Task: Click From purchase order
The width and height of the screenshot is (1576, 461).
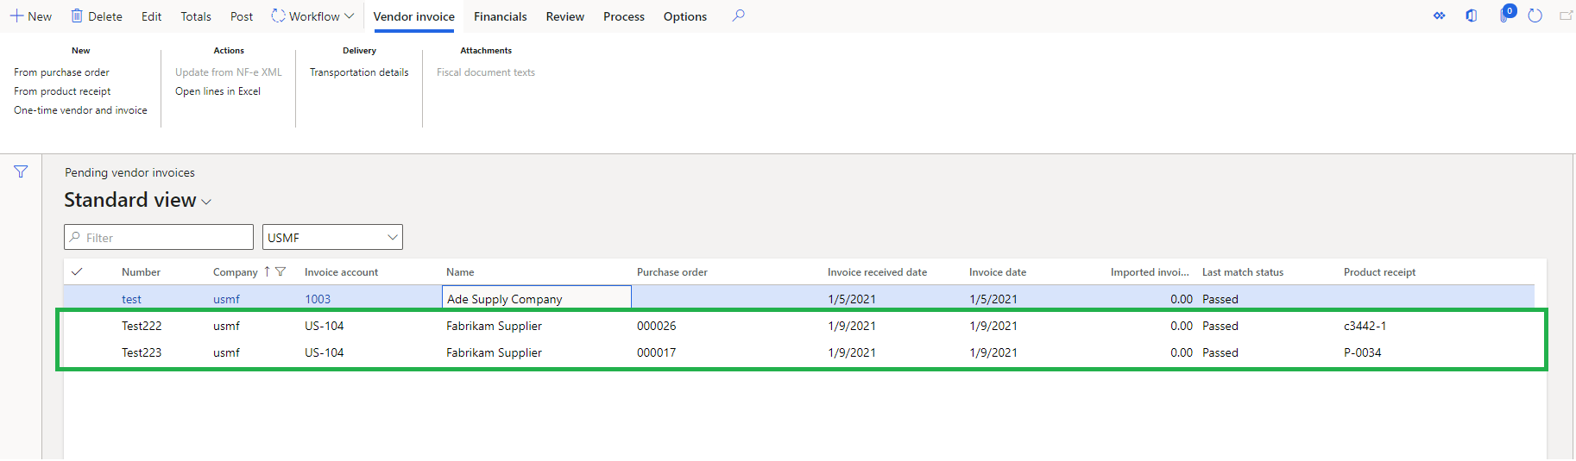Action: [x=61, y=72]
